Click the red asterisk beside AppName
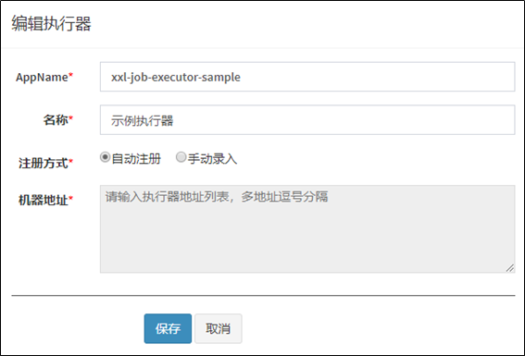The image size is (525, 356). click(70, 74)
